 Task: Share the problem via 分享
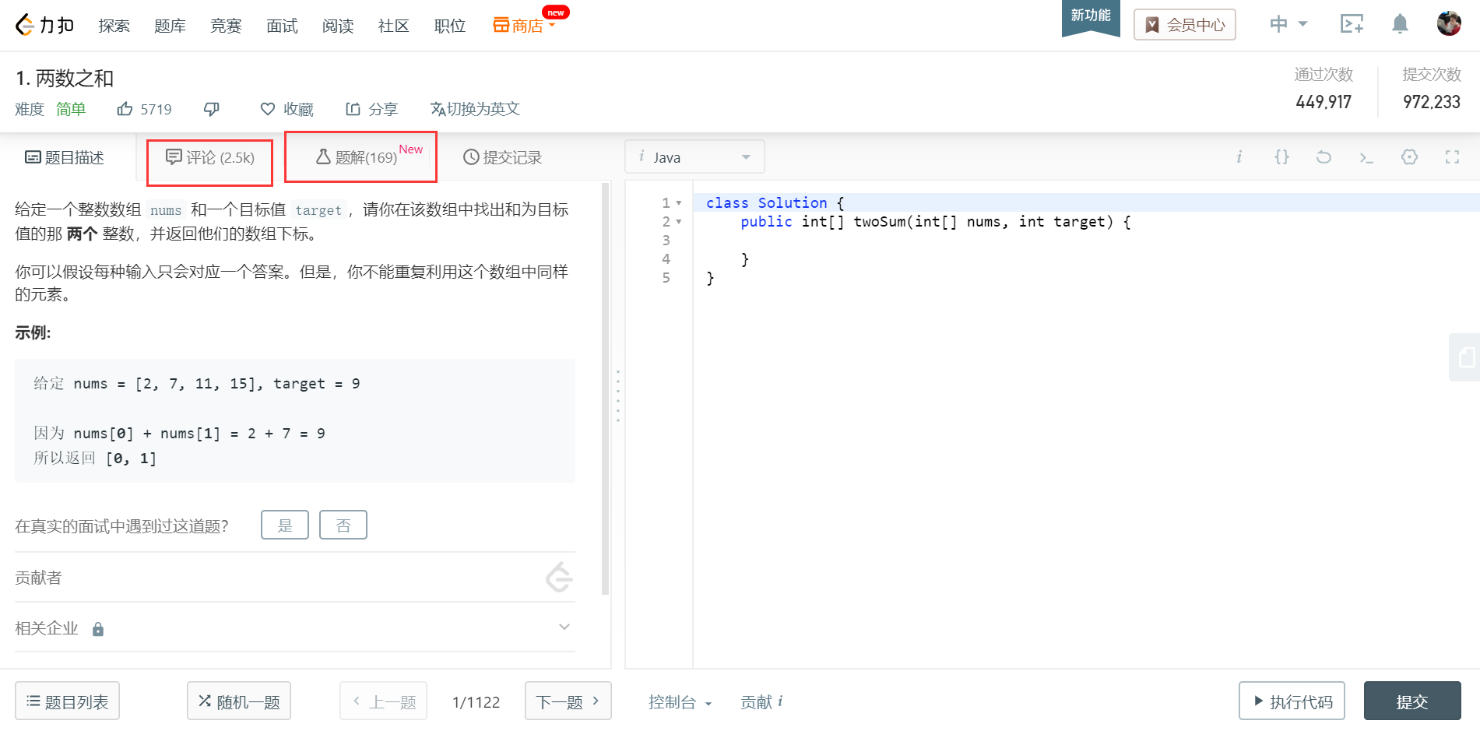tap(371, 109)
